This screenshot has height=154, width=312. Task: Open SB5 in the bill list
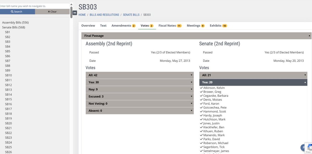pos(8,51)
